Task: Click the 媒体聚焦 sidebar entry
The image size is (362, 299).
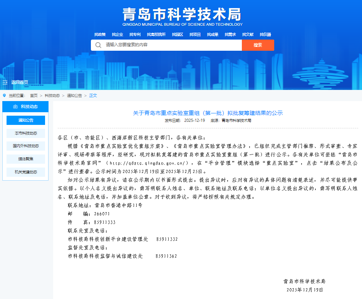Action: click(x=25, y=159)
